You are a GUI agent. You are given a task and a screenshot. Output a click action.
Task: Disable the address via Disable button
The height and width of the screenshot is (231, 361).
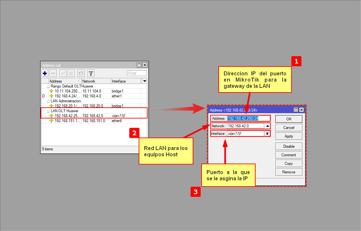pyautogui.click(x=289, y=146)
